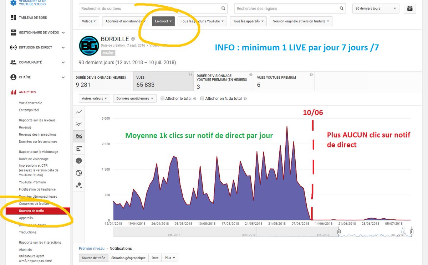This screenshot has height=265, width=428.
Task: Open En temps réel report
Action: tap(29, 110)
